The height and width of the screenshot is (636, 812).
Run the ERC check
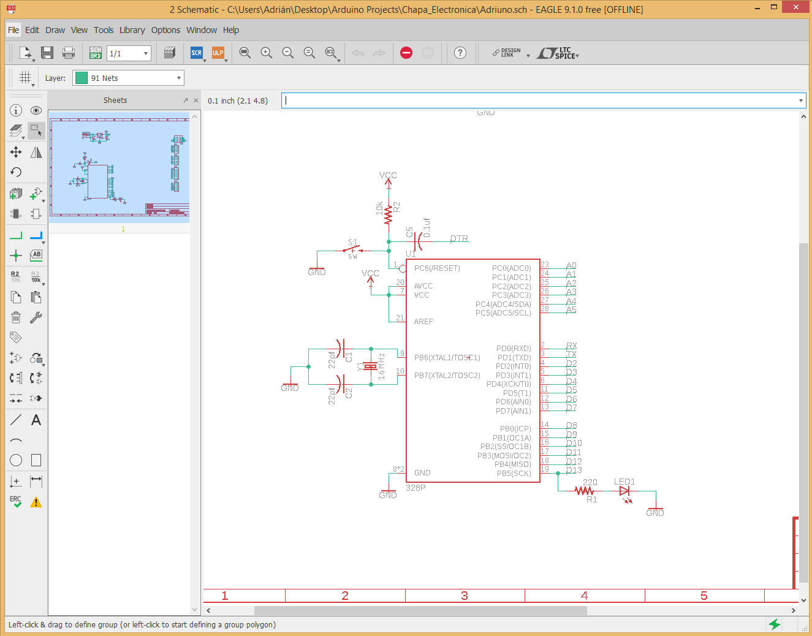tap(16, 502)
